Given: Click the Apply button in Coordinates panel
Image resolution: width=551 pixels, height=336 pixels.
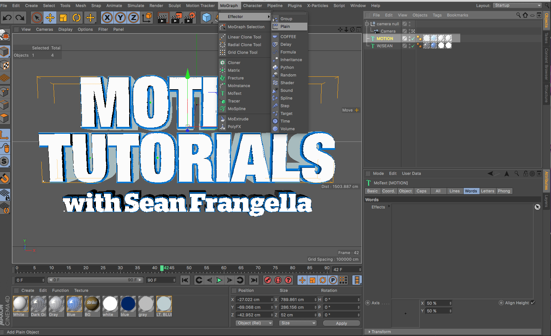Looking at the screenshot, I should pyautogui.click(x=341, y=323).
